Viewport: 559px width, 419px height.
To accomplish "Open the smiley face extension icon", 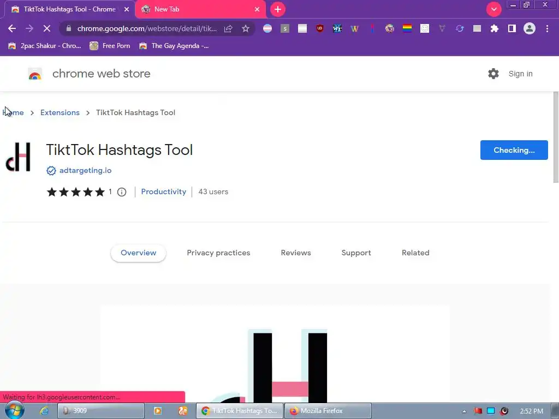I will (425, 28).
